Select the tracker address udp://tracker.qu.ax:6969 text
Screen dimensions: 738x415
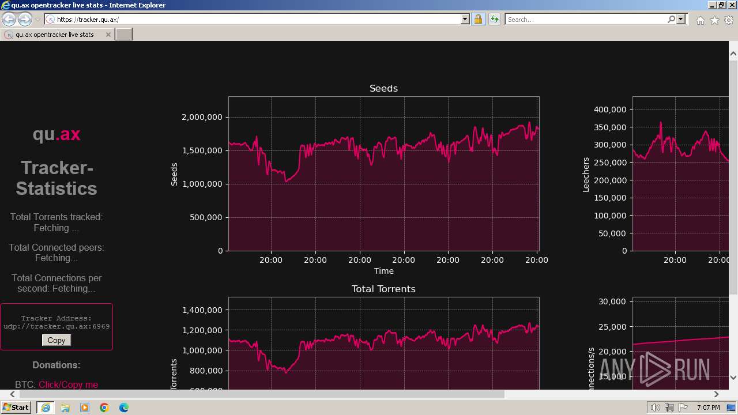(57, 326)
